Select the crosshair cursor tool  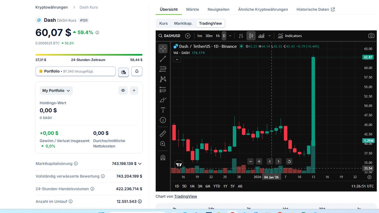pyautogui.click(x=163, y=49)
